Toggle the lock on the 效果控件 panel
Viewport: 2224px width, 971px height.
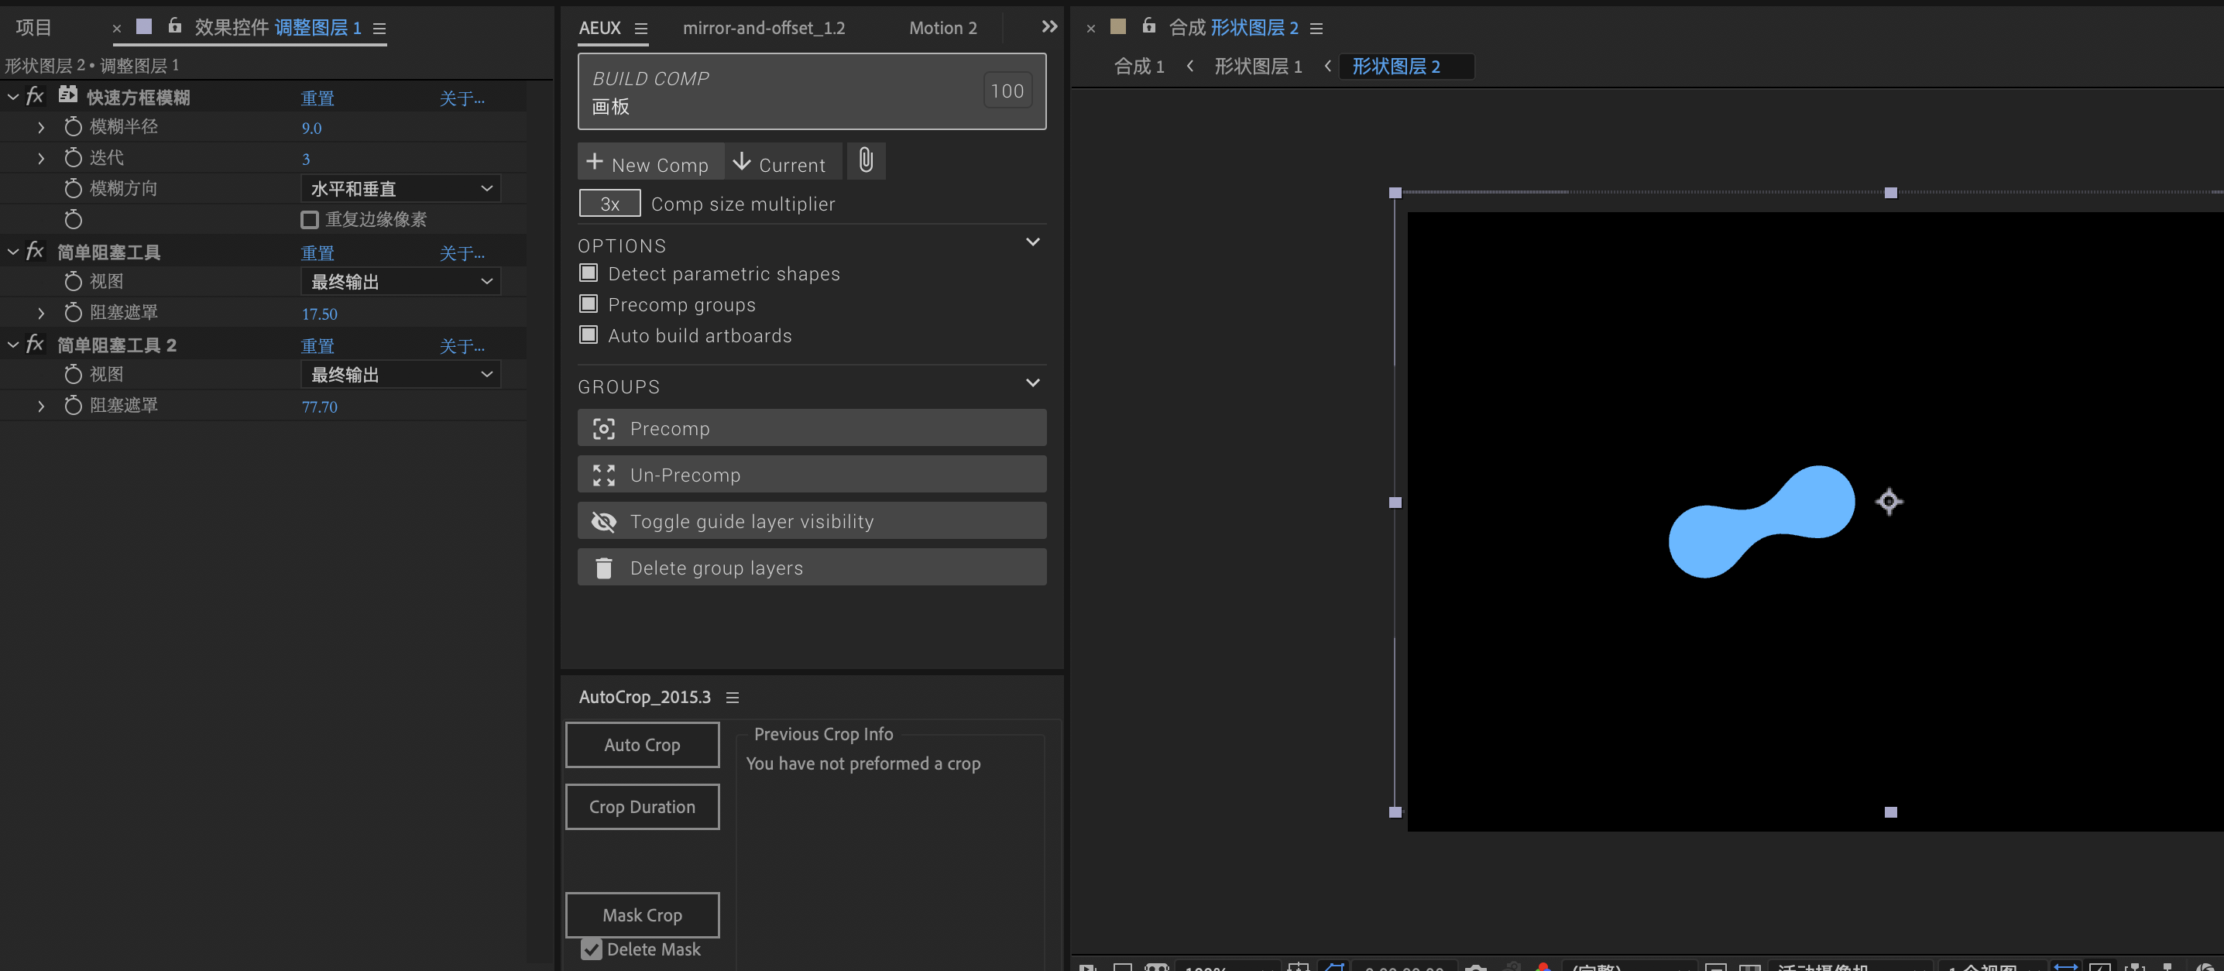click(x=175, y=26)
